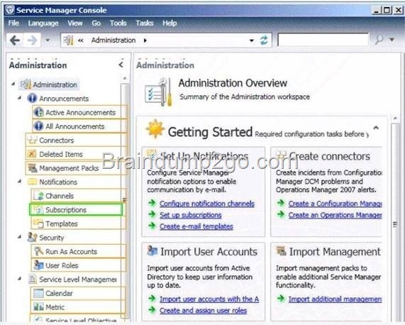Image resolution: width=405 pixels, height=325 pixels.
Task: Collapse the Administration navigation pane
Action: click(x=121, y=65)
